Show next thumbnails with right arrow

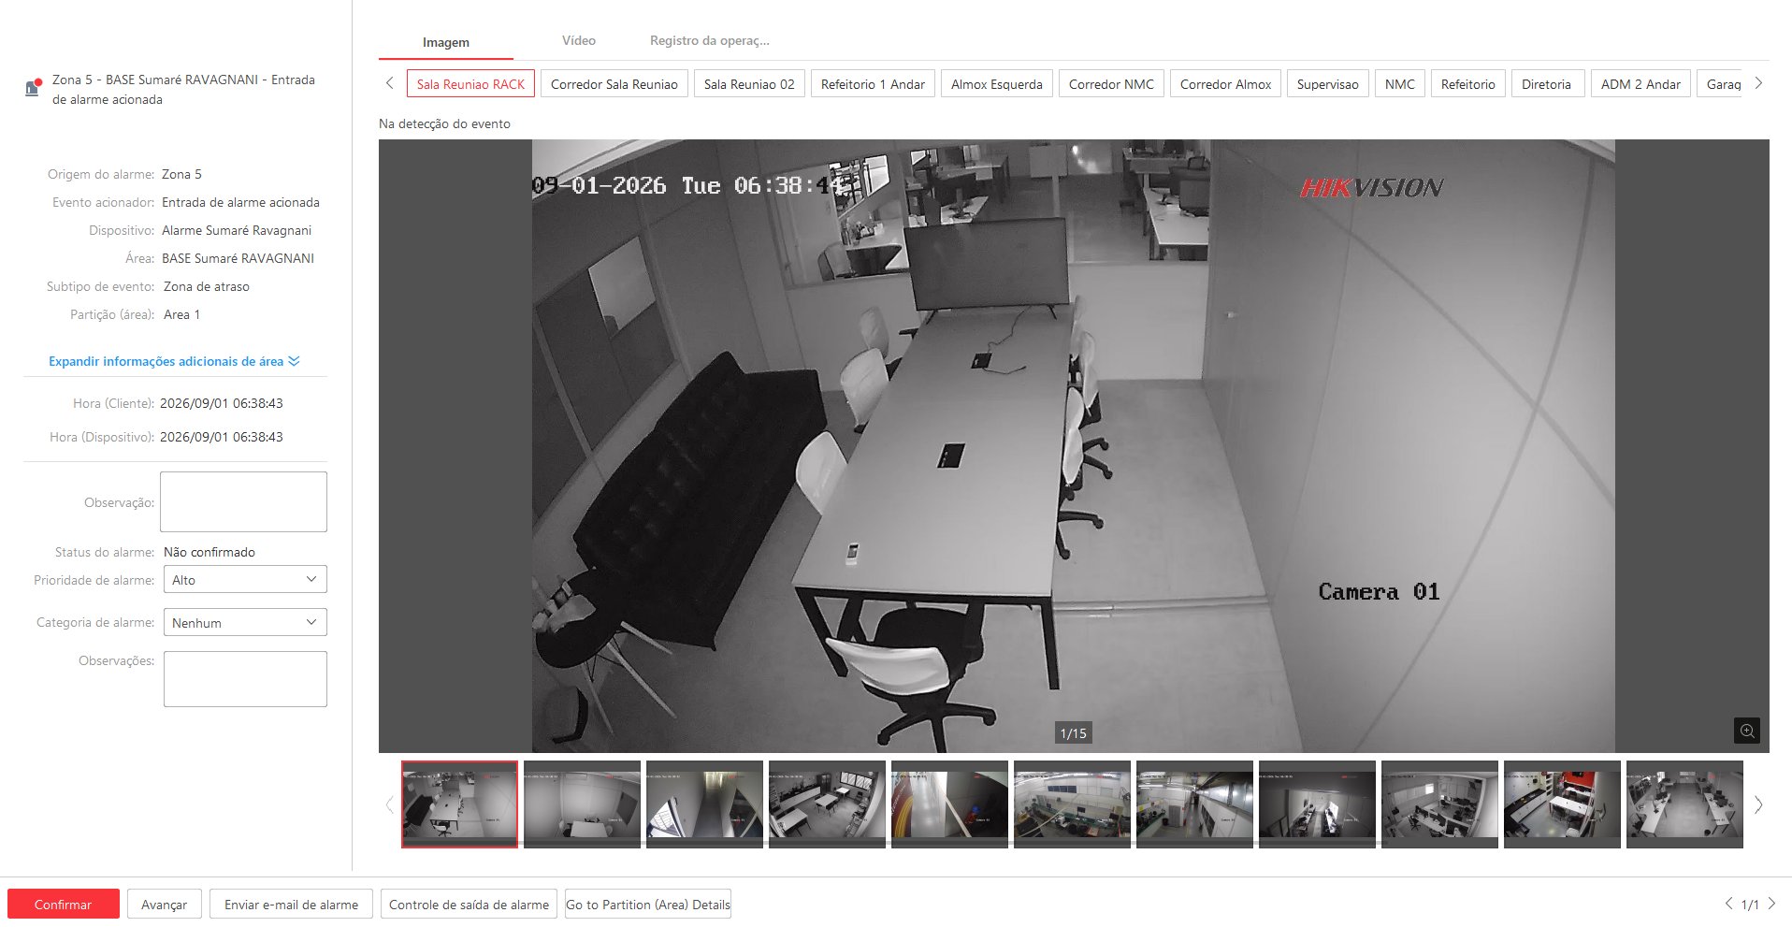1758,804
